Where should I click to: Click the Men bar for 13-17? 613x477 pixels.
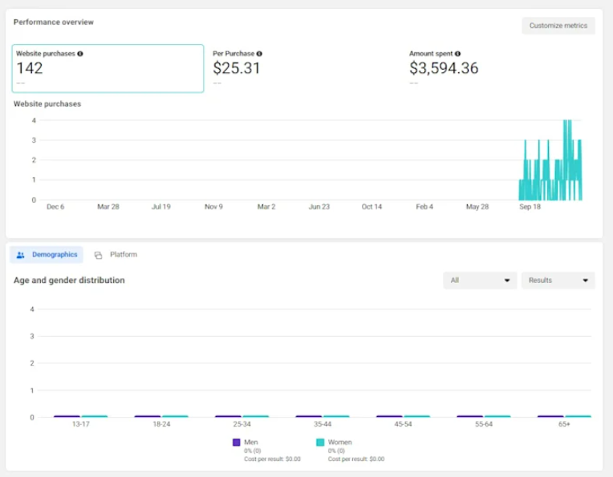(x=67, y=417)
